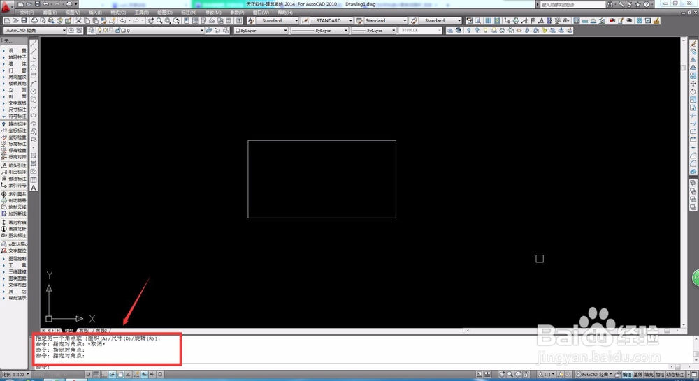Select the Rectangle draw tool
Image resolution: width=699 pixels, height=381 pixels.
point(34,75)
